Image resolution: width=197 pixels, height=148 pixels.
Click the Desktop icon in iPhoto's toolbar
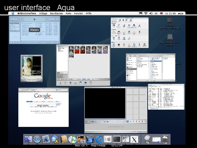[x=86, y=82]
